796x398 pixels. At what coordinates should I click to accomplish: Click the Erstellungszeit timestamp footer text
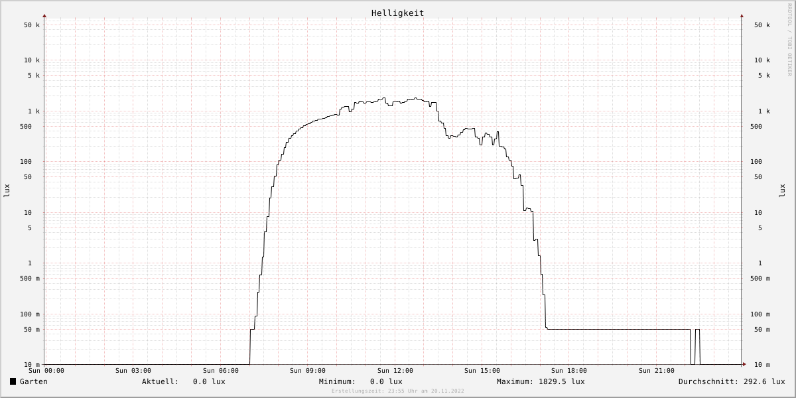(x=398, y=391)
